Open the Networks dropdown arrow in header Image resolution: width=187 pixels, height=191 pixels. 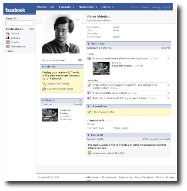point(96,7)
